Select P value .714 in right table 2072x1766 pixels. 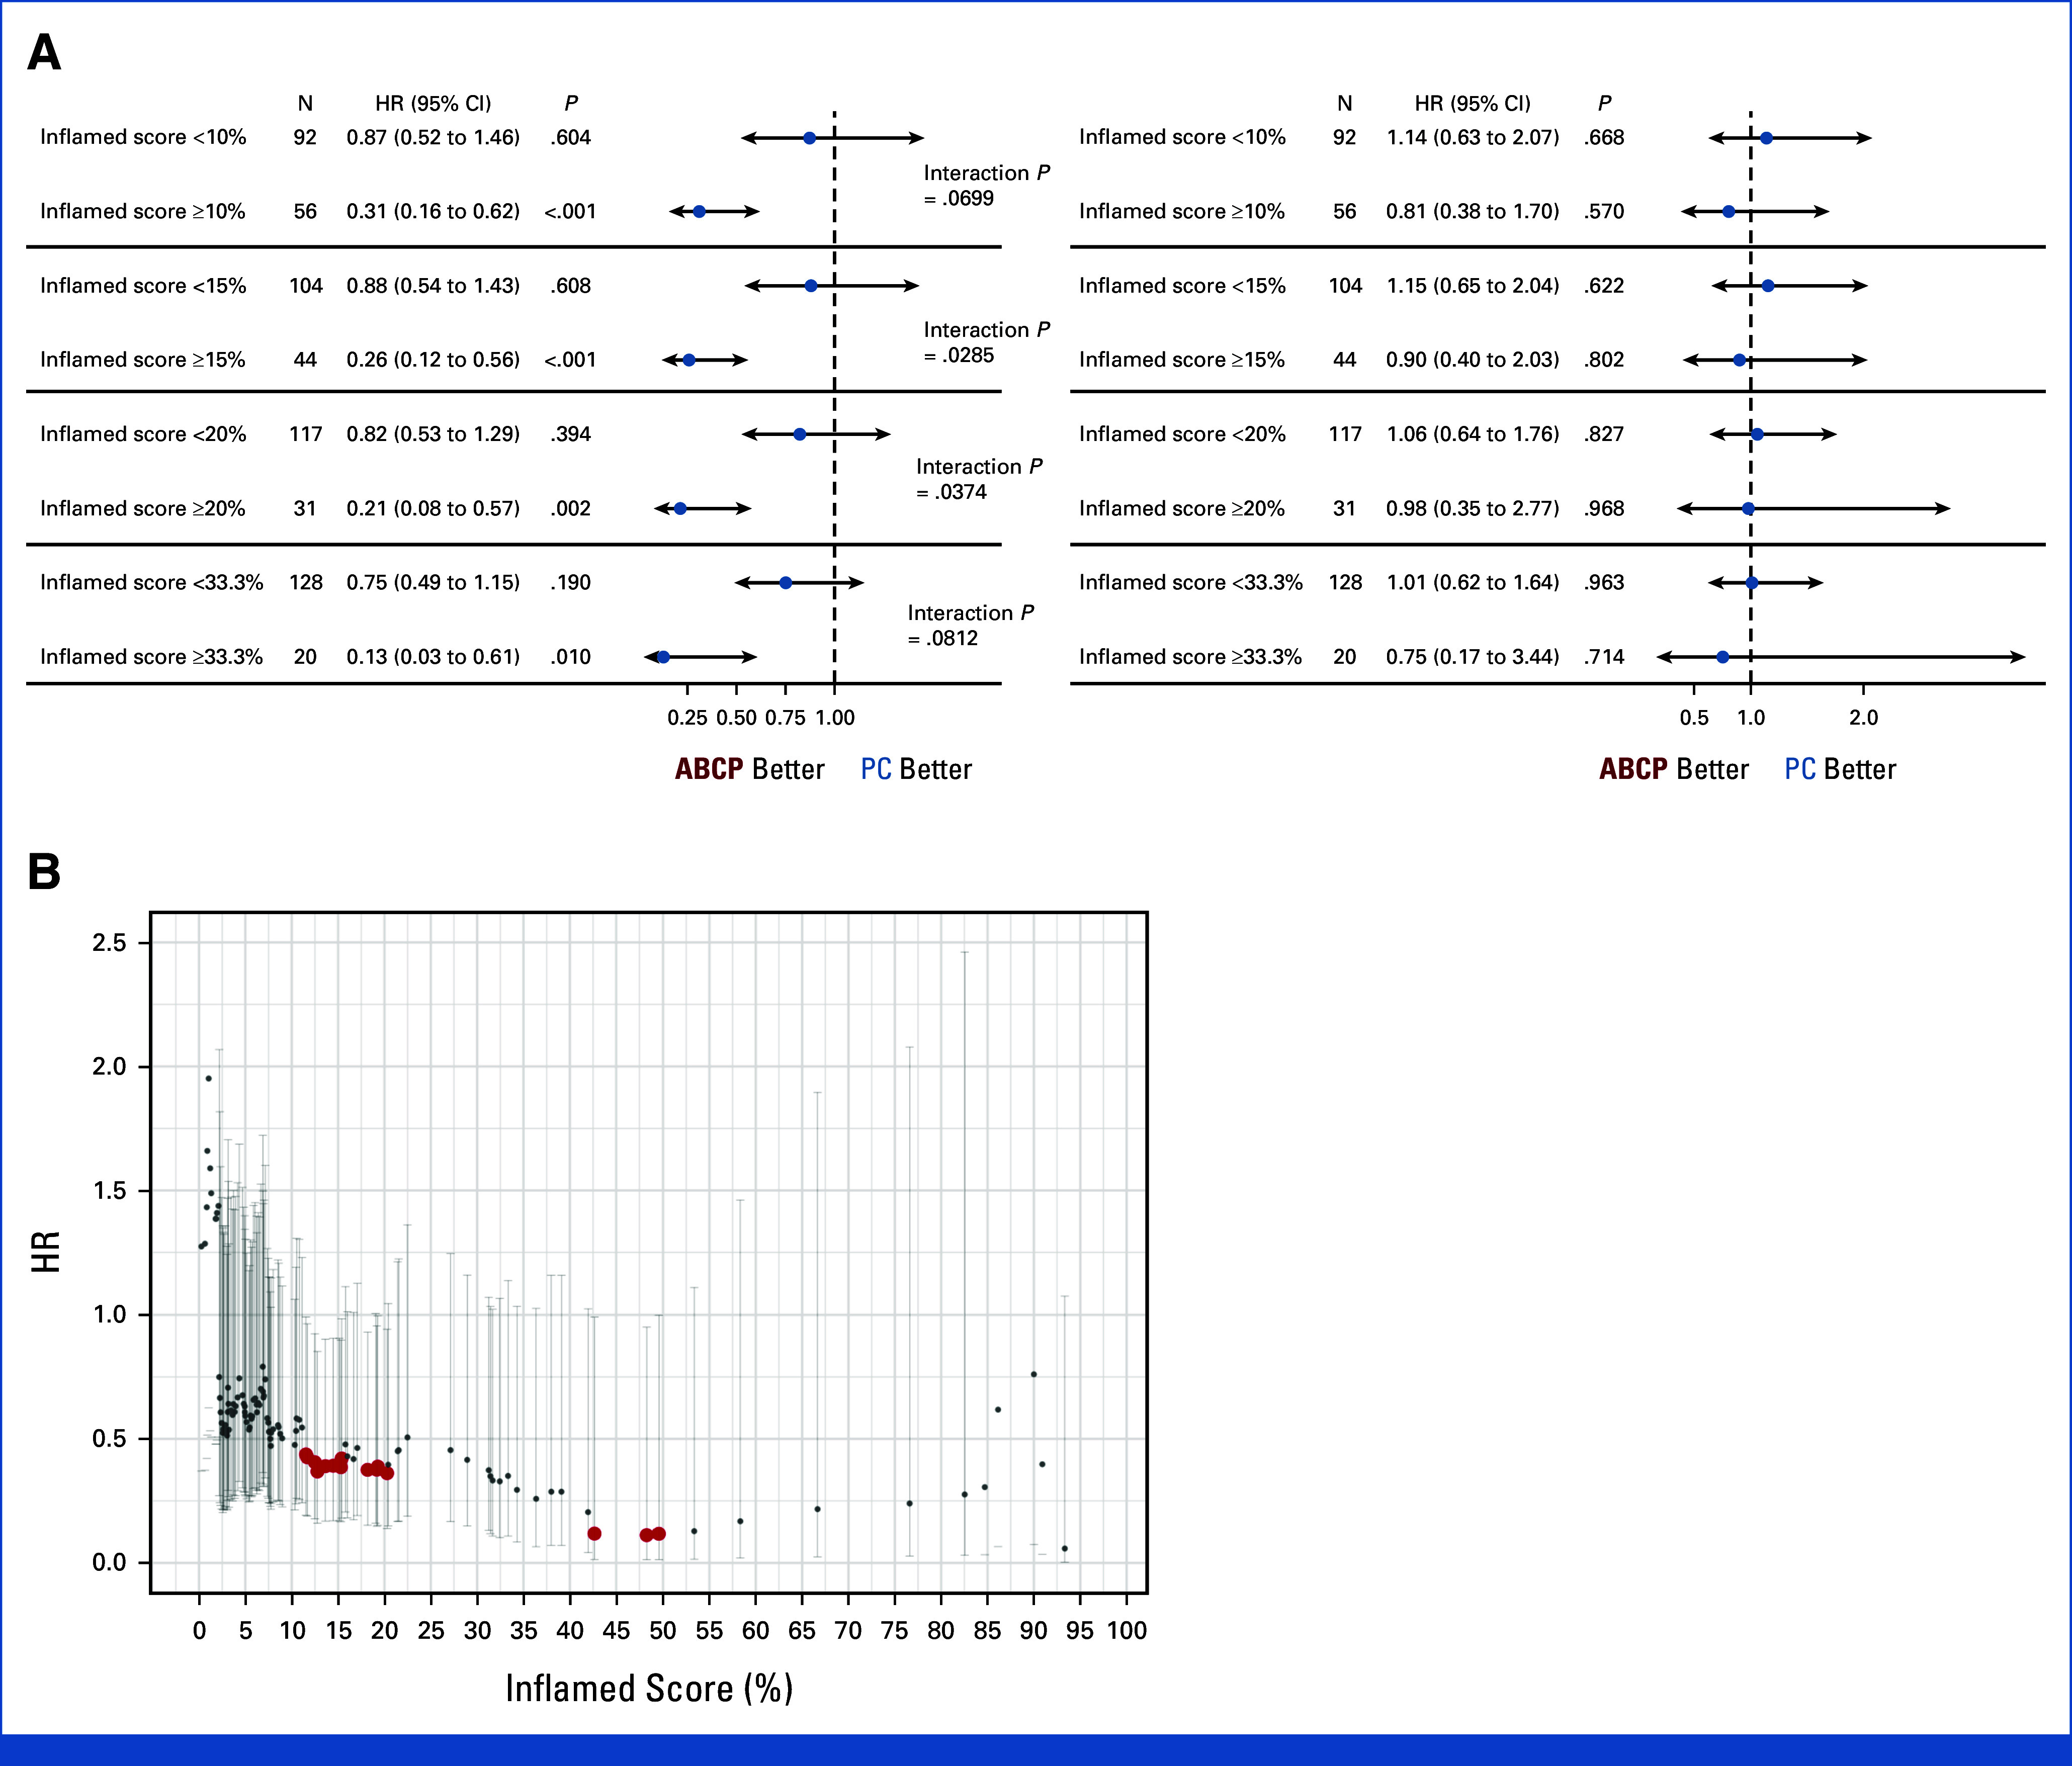pos(1604,657)
